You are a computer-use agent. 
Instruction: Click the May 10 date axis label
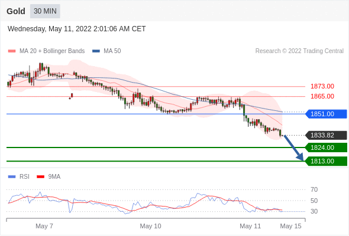coord(150,226)
